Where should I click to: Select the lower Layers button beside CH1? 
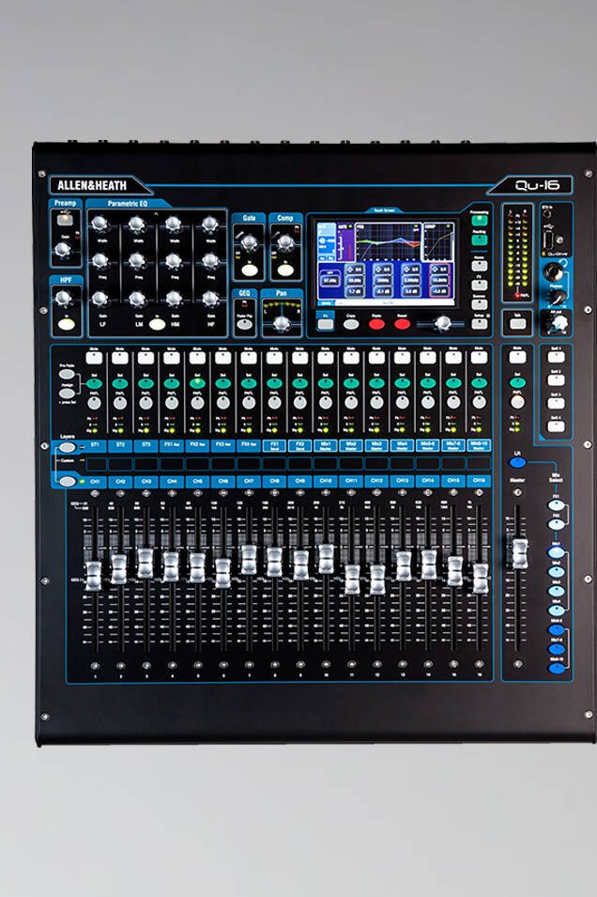click(x=67, y=481)
